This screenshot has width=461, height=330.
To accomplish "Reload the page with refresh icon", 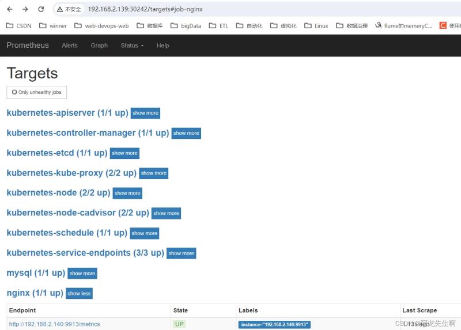I will tap(41, 9).
